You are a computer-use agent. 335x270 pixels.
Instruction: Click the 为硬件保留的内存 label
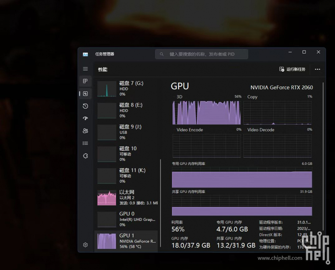275,247
